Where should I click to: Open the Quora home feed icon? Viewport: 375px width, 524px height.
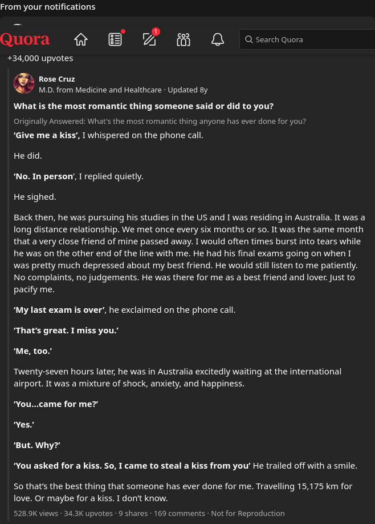81,39
